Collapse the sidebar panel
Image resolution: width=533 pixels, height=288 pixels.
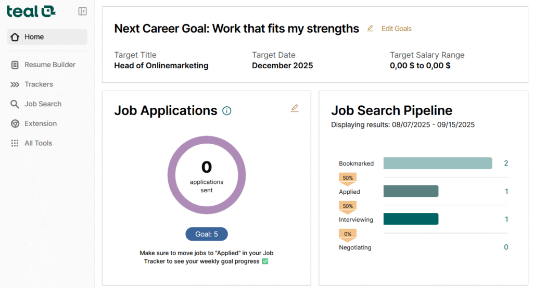(82, 11)
